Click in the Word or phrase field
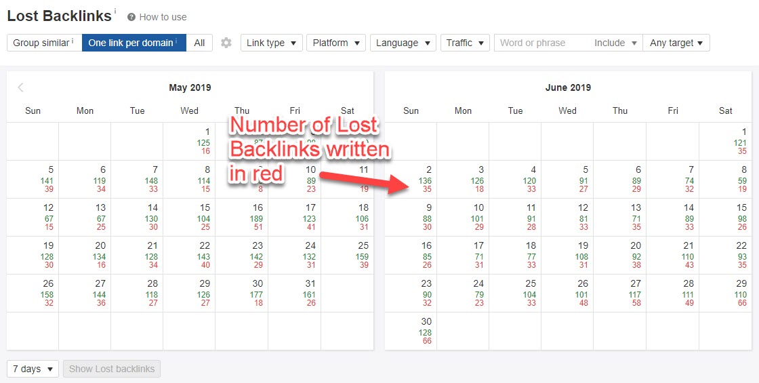Image resolution: width=759 pixels, height=383 pixels. pyautogui.click(x=541, y=43)
